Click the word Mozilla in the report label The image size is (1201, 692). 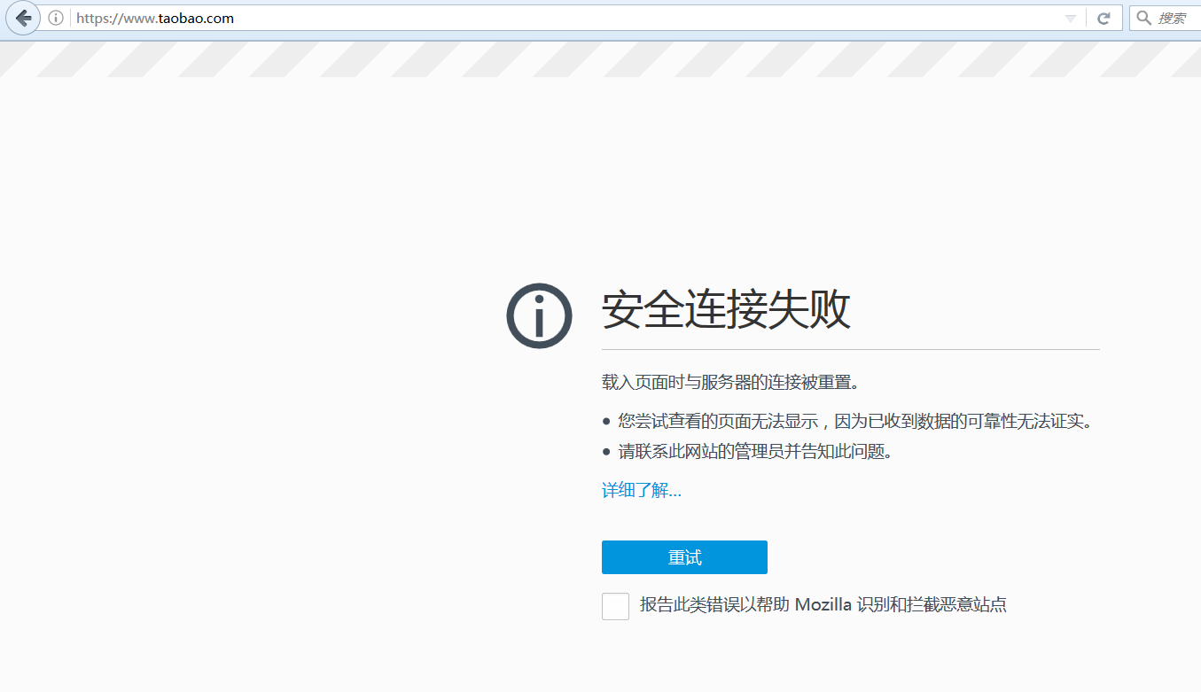coord(823,605)
